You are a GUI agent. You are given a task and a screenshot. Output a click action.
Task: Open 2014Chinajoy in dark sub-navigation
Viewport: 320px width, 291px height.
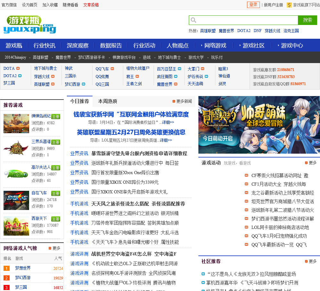pyautogui.click(x=15, y=57)
